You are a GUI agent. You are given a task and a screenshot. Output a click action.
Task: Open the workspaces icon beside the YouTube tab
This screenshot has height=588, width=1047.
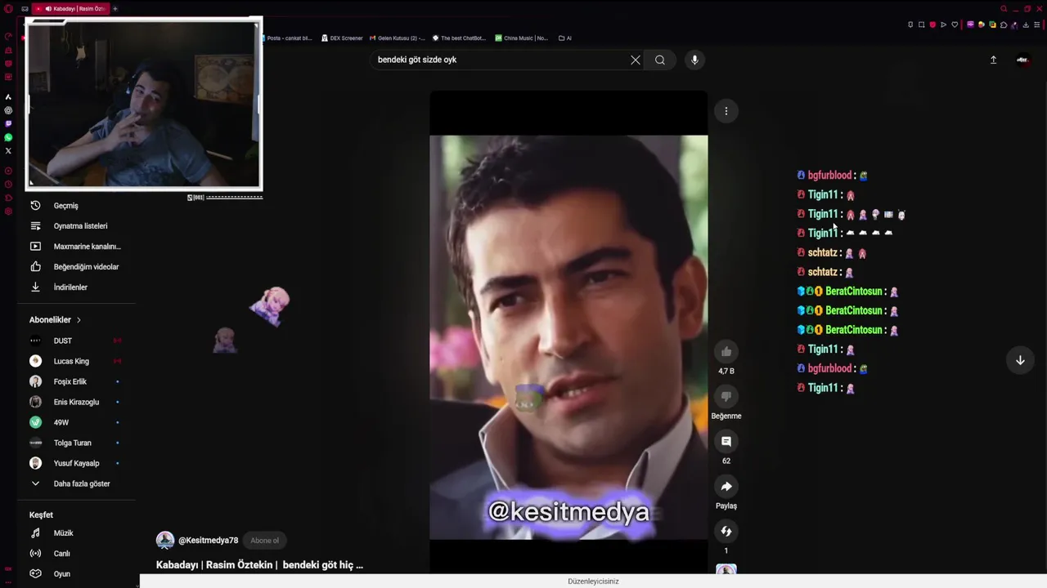point(25,9)
